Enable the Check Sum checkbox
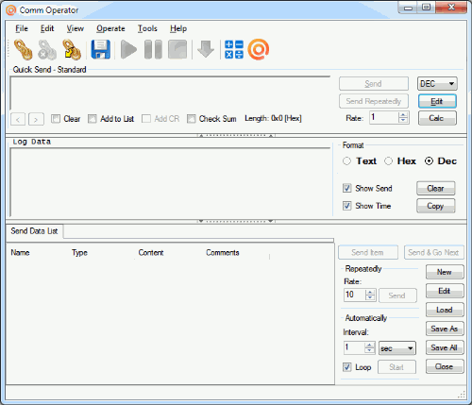 click(191, 119)
